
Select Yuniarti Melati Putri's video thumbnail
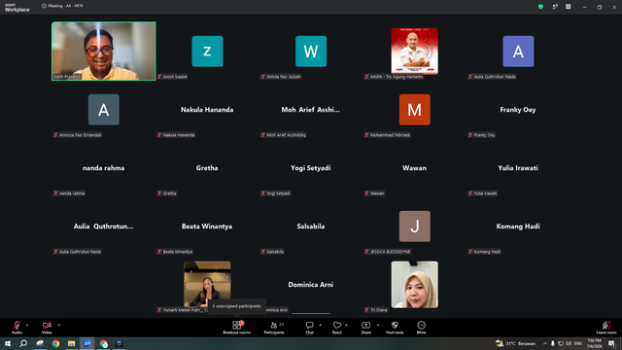[207, 284]
